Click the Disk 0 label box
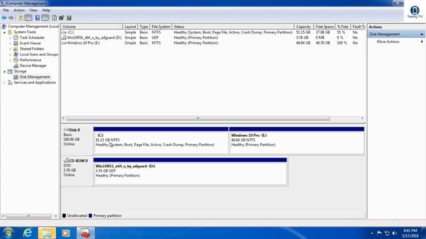 click(77, 140)
